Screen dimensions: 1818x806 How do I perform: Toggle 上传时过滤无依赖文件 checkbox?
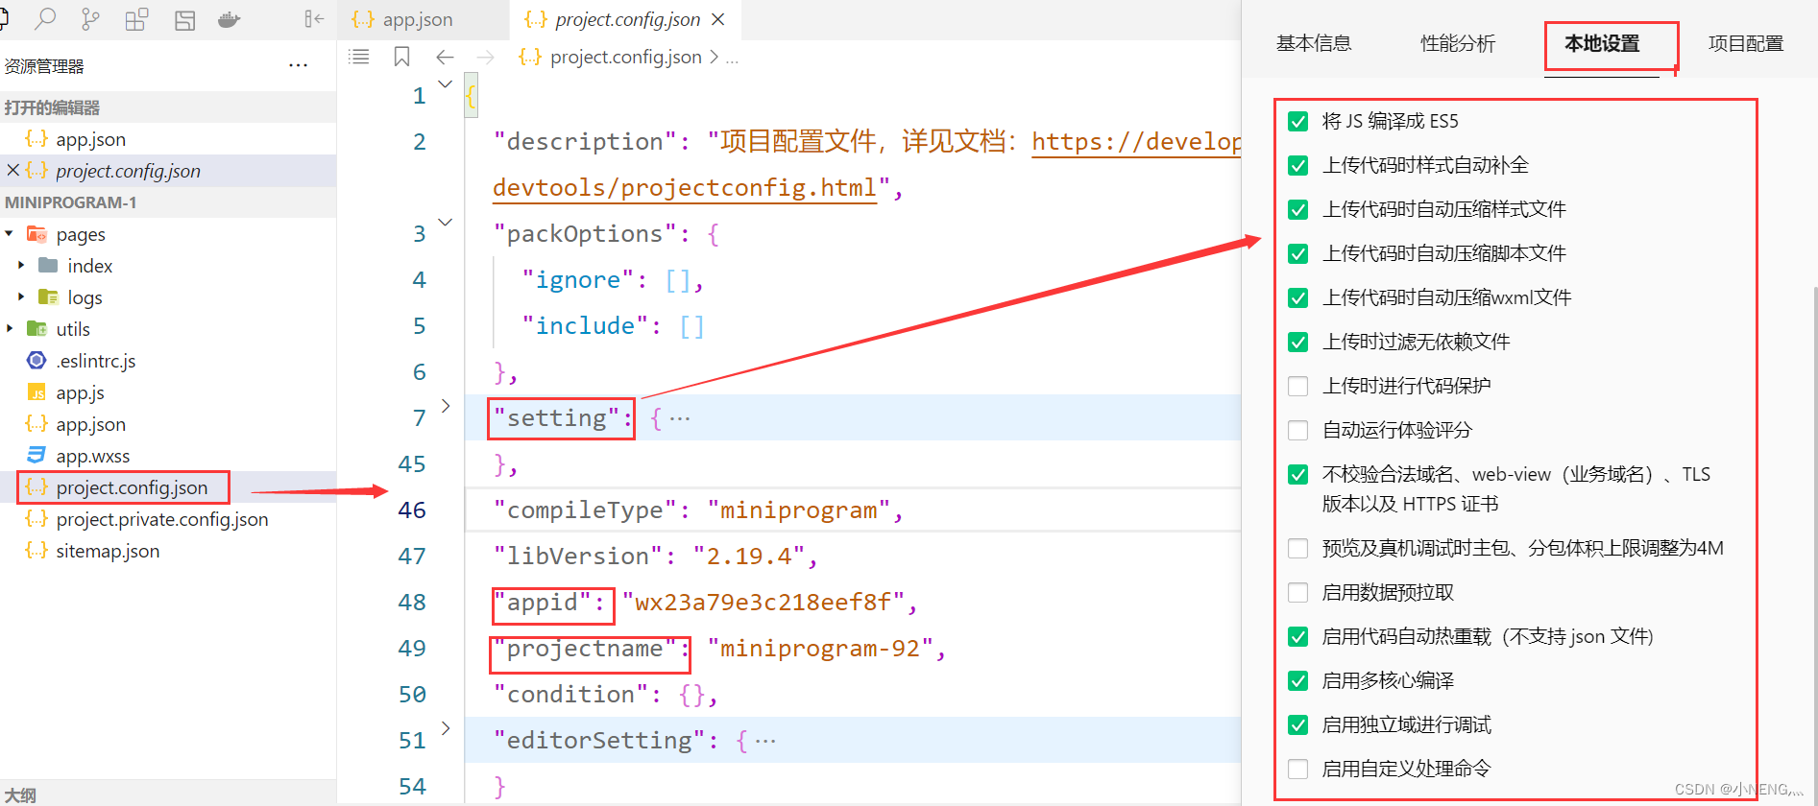click(x=1297, y=342)
